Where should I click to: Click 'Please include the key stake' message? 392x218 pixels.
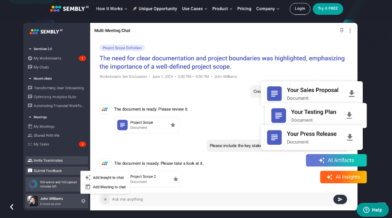pos(235,146)
